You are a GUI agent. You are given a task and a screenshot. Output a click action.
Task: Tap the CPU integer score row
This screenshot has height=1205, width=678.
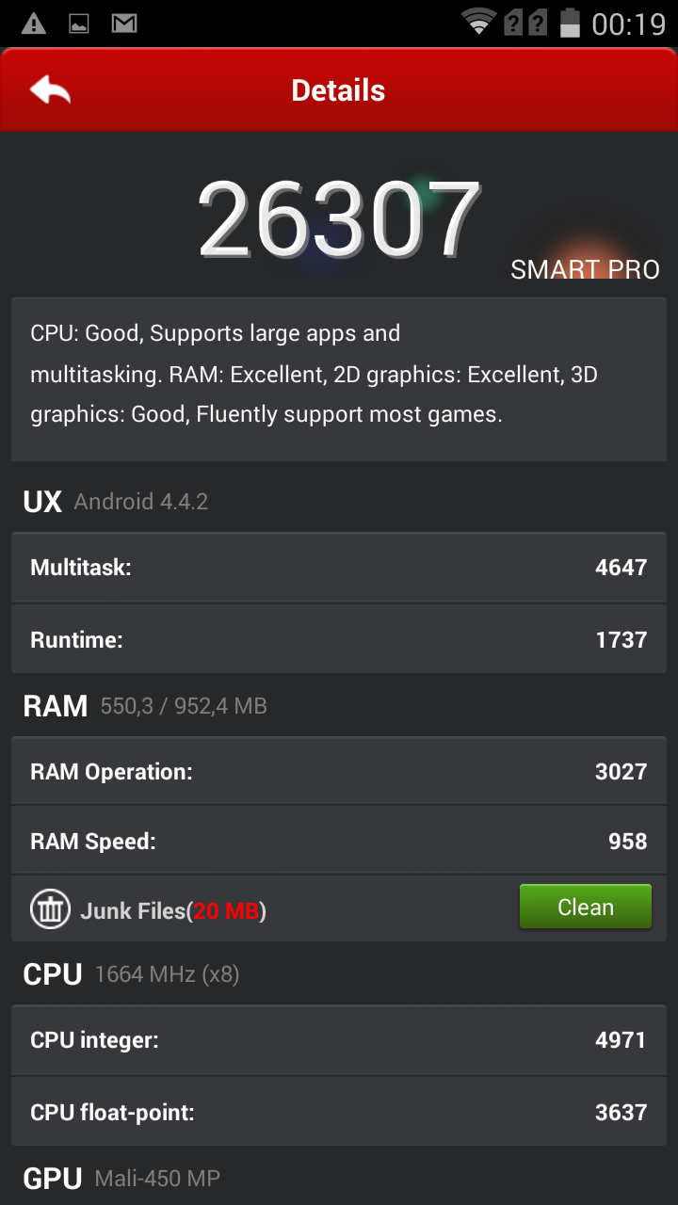[x=339, y=1040]
